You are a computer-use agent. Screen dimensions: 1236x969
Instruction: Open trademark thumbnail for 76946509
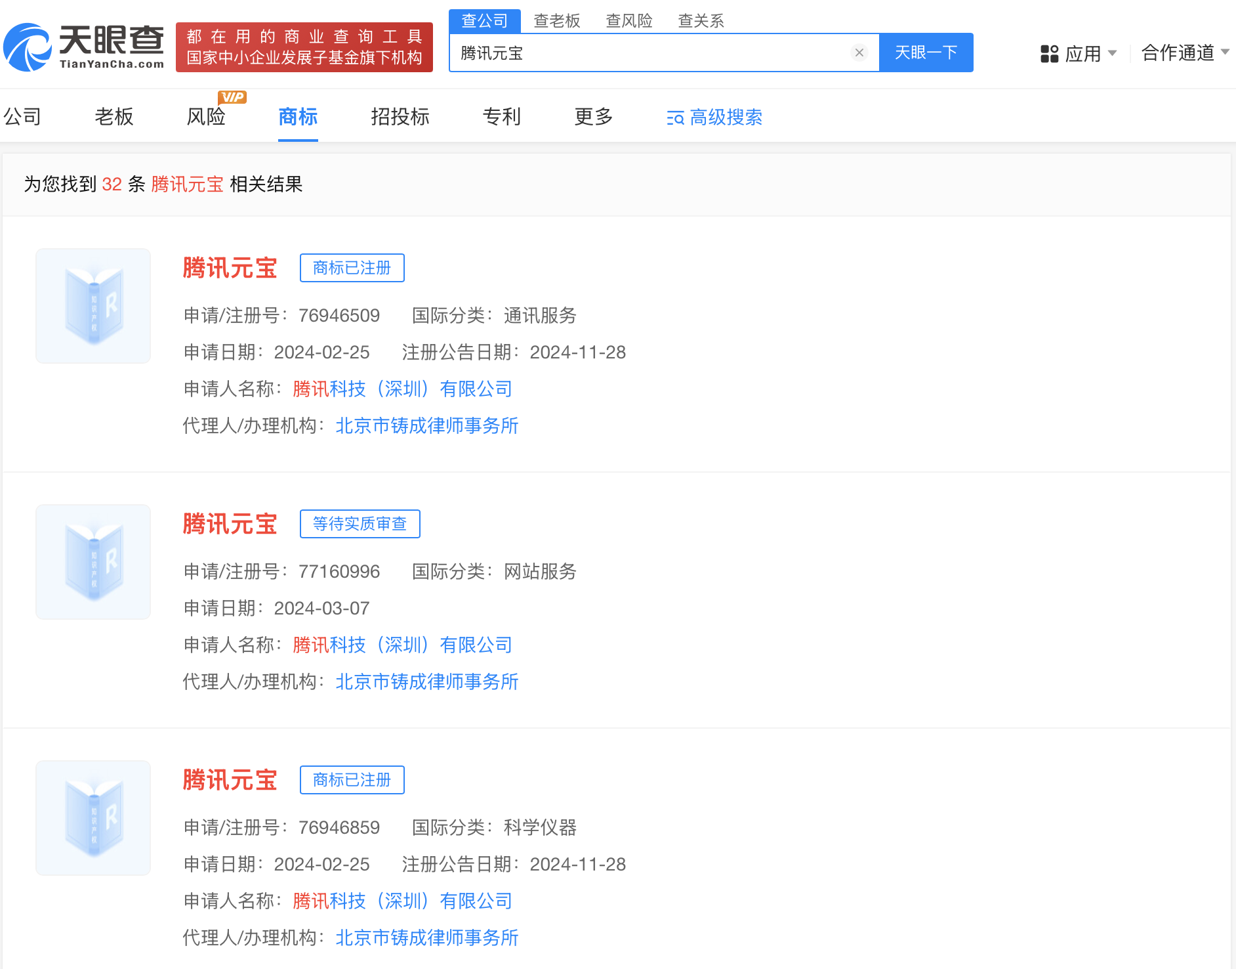(x=93, y=306)
